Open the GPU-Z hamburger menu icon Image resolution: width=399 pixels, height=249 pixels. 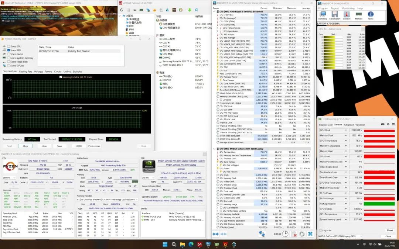[393, 124]
